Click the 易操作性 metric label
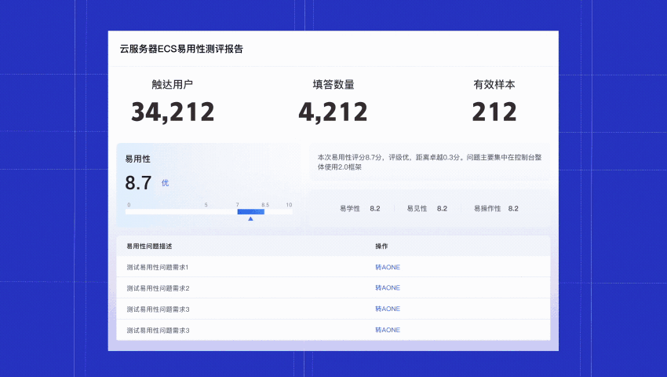Viewport: 667px width, 377px height. coord(487,208)
